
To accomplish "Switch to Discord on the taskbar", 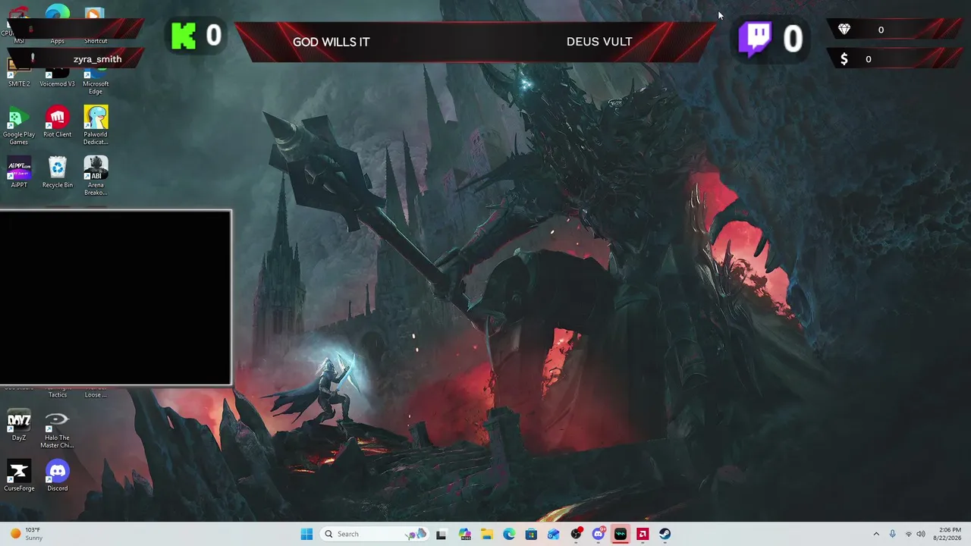I will (x=598, y=534).
